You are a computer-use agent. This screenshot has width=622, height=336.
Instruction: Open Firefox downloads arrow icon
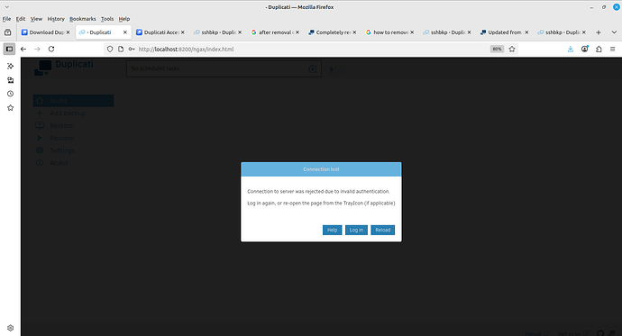coord(571,50)
